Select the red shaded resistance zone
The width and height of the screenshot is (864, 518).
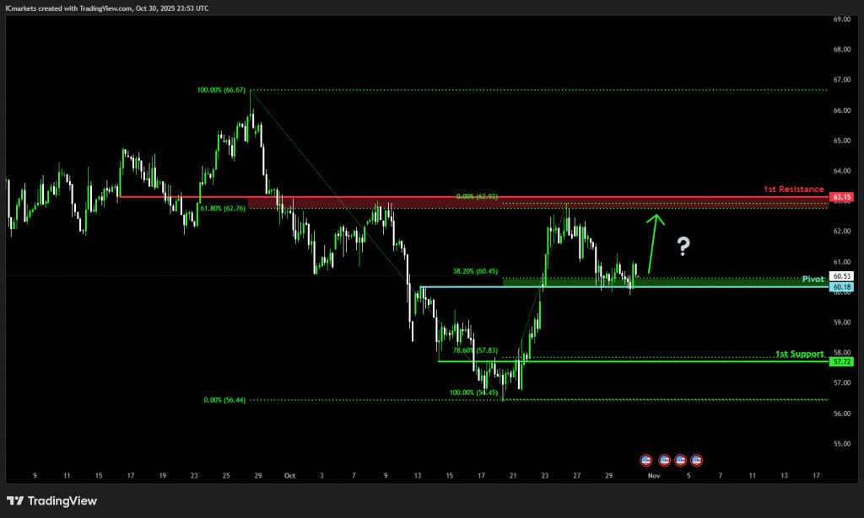(x=380, y=203)
